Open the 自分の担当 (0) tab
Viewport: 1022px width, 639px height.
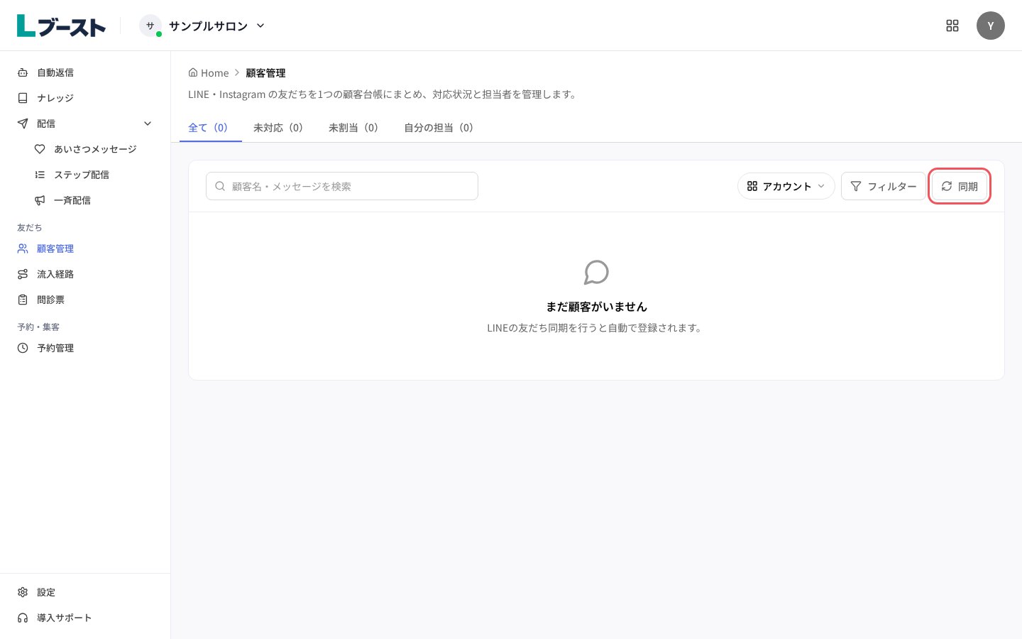click(439, 128)
